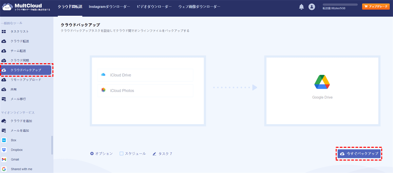The width and height of the screenshot is (393, 173).
Task: Select iCloud Drive source row
Action: point(145,75)
